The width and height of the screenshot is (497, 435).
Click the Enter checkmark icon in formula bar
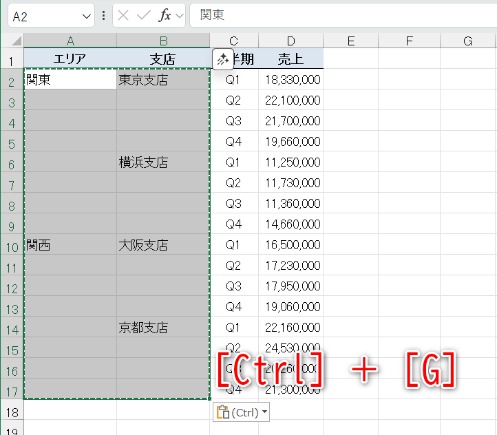[144, 15]
